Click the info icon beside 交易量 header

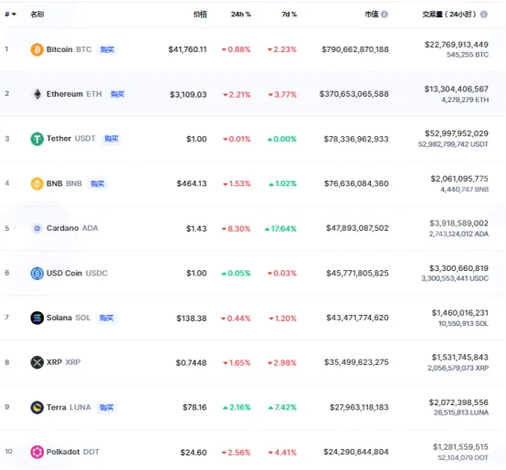483,15
